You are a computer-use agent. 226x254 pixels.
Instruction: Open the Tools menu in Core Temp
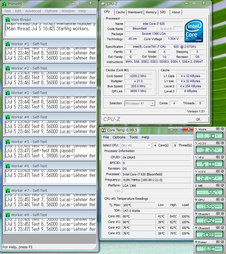pos(134,137)
